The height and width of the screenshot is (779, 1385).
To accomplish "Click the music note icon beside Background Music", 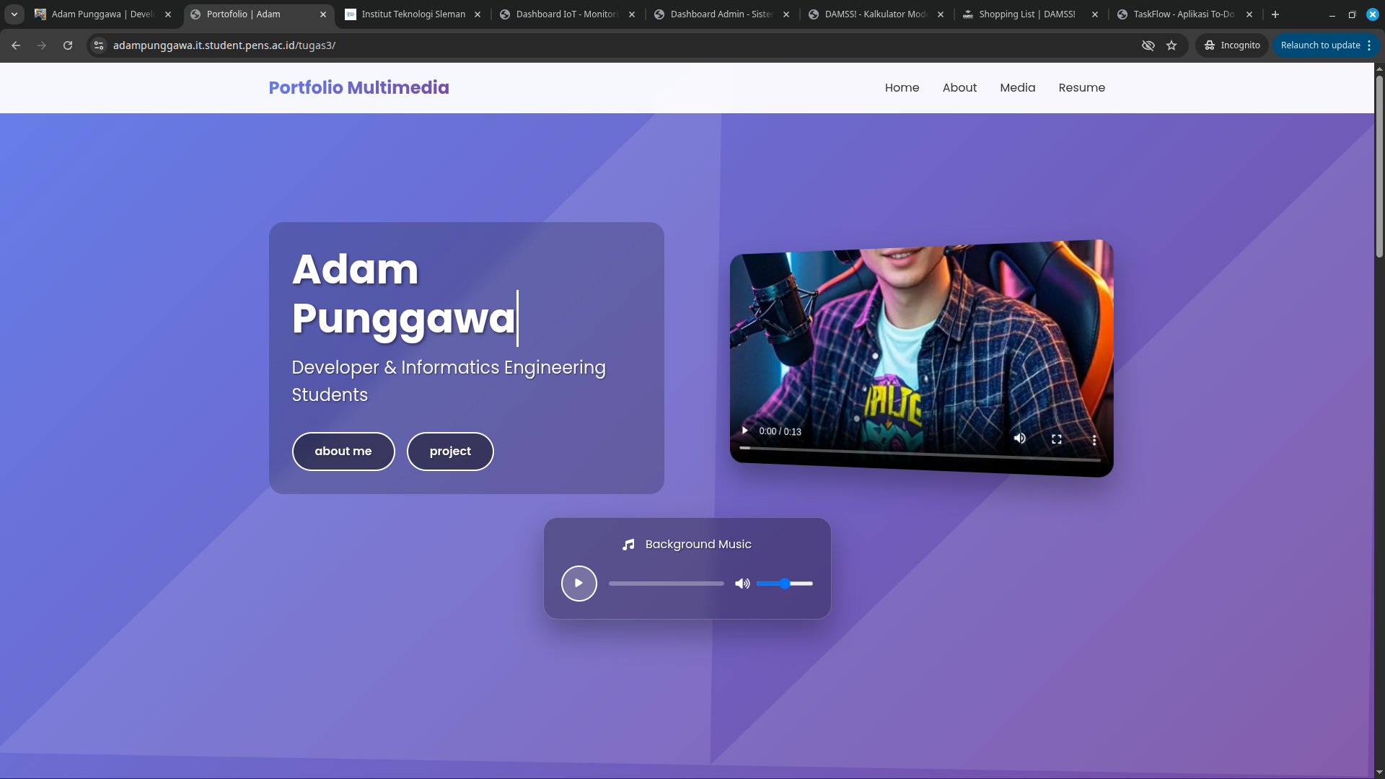I will pos(628,545).
